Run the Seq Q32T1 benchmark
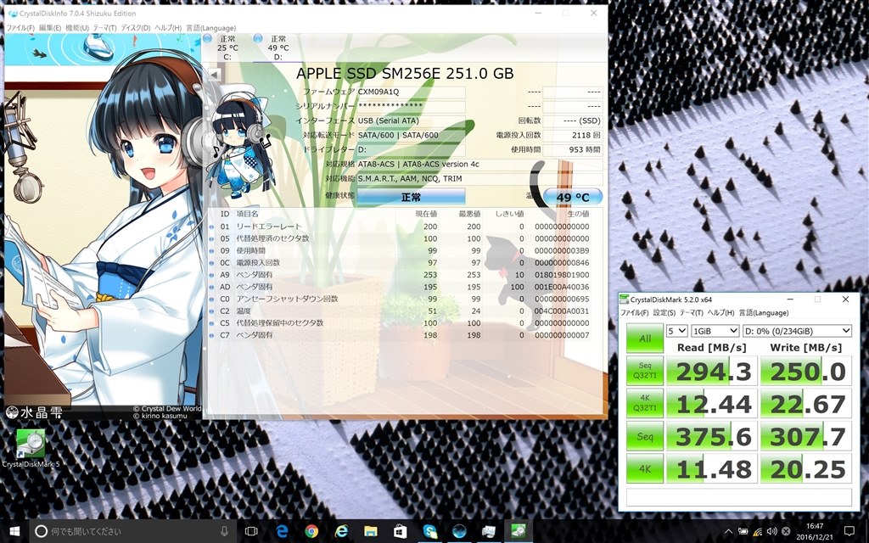Screen dimensions: 869x543 (x=645, y=371)
